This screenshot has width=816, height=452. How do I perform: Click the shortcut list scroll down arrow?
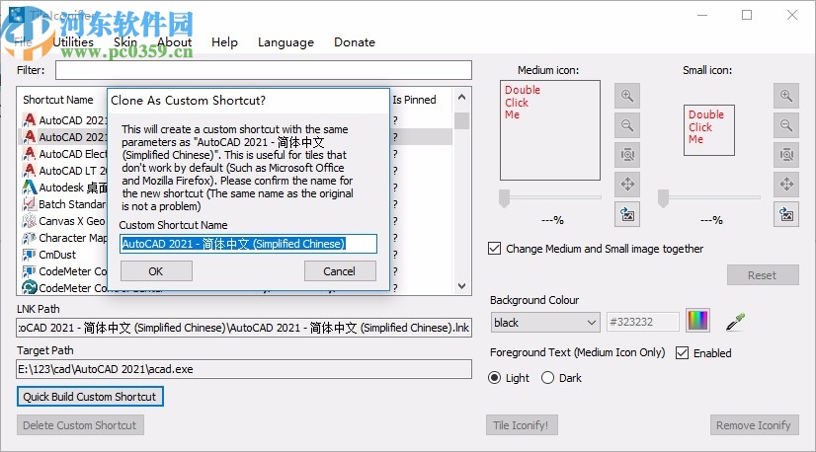click(461, 285)
